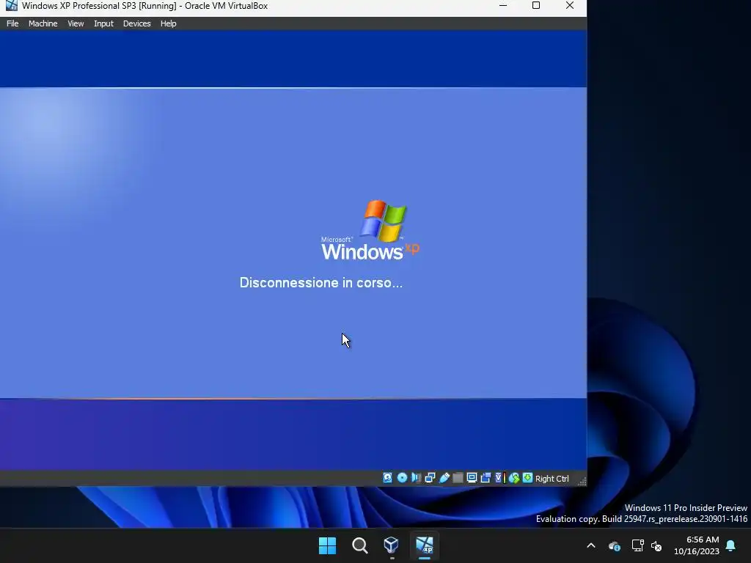Click the Right Ctrl host key label

click(552, 479)
